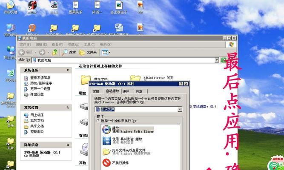This screenshot has width=284, height=170.
Task: Choose 播放 using Windows Media Player action
Action: [128, 130]
